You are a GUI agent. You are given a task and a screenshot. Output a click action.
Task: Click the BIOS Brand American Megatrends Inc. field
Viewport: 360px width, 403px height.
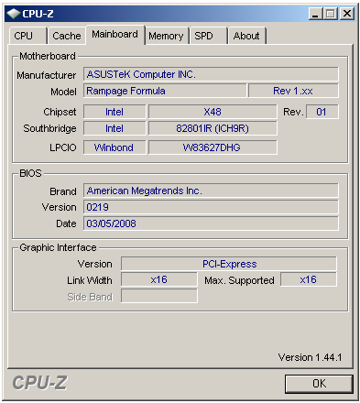pos(211,191)
